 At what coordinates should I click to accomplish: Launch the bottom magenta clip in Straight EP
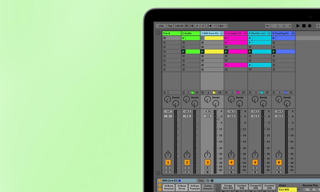click(226, 65)
